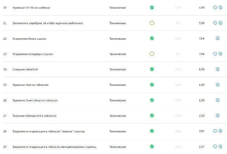Screen dimensions: 227x154
Task: Mark task 21 alt и title as done
Action: [152, 23]
